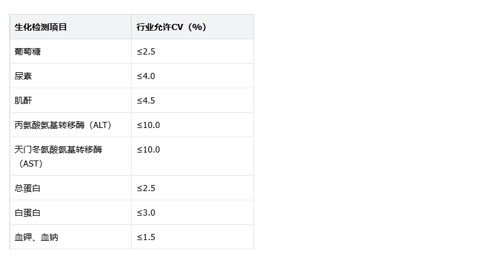Select the ≤2.5 value for 总蛋白
The height and width of the screenshot is (275, 501).
click(x=192, y=188)
